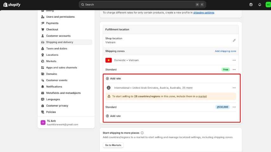Show info about shipping to more places
This screenshot has height=152, width=271.
(142, 133)
